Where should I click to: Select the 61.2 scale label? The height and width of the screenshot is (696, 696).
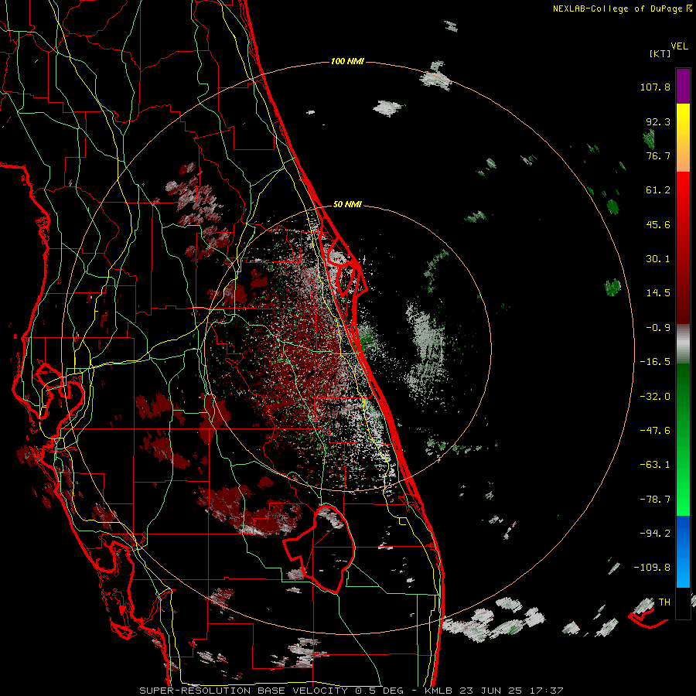coord(658,190)
